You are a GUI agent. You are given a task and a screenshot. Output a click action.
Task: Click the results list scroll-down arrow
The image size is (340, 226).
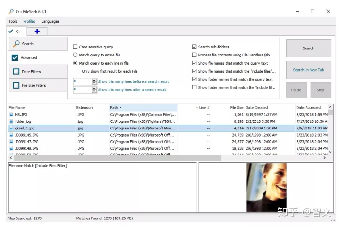[x=330, y=152]
